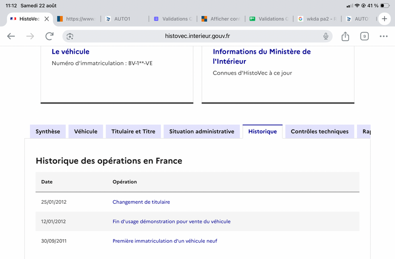Tap the 11:12 clock in status bar
Viewport: 395px width, 259px height.
click(x=11, y=5)
